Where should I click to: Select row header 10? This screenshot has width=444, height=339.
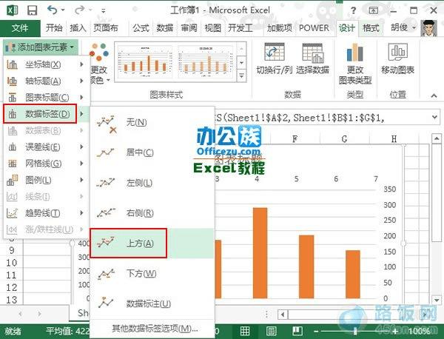pyautogui.click(x=11, y=263)
